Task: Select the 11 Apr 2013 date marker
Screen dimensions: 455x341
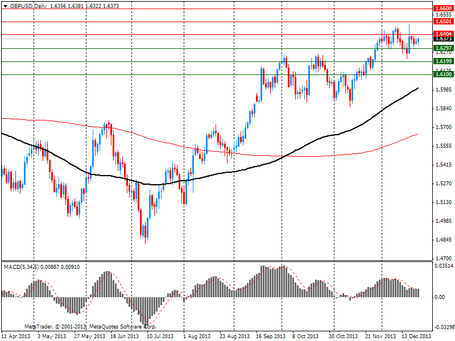Action: coord(15,336)
